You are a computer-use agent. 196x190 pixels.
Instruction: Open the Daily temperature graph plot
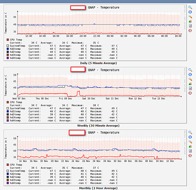(95, 33)
